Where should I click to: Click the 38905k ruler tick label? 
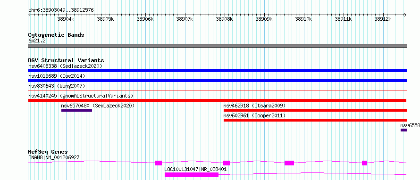[x=105, y=19]
